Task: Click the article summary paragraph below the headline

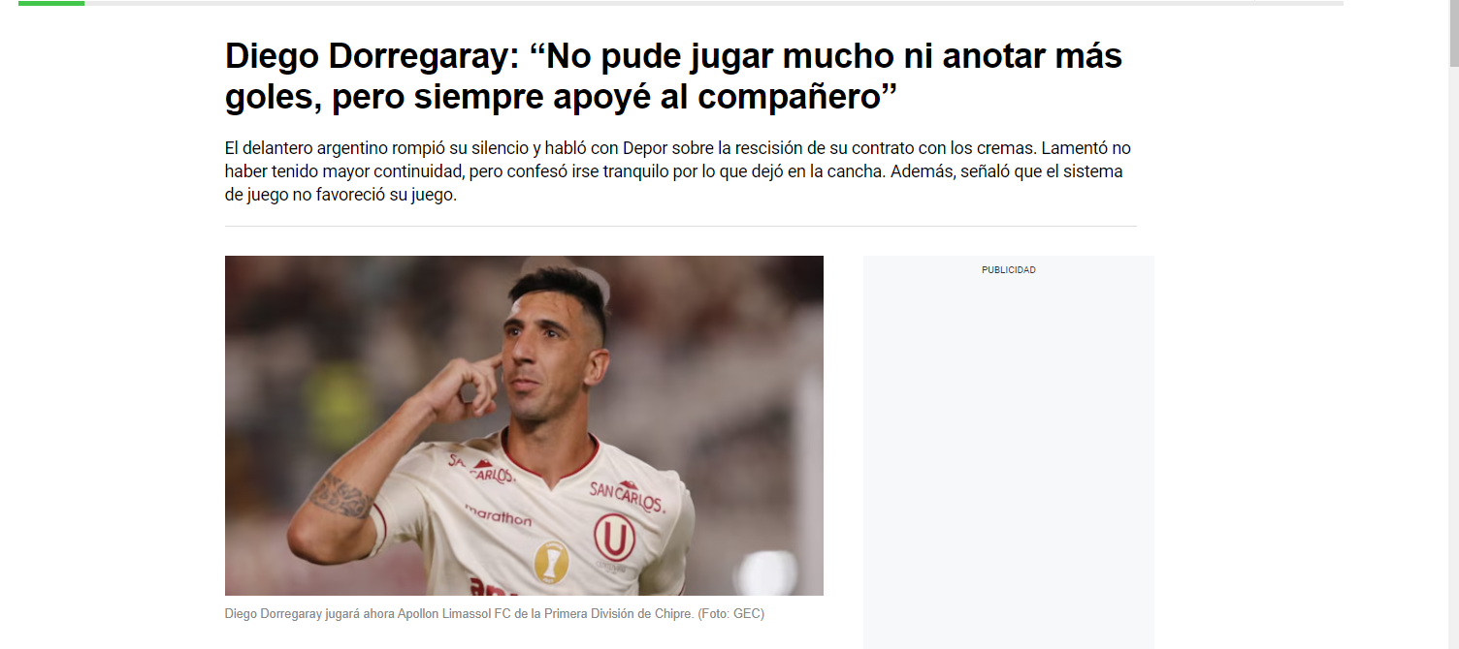Action: pos(677,171)
